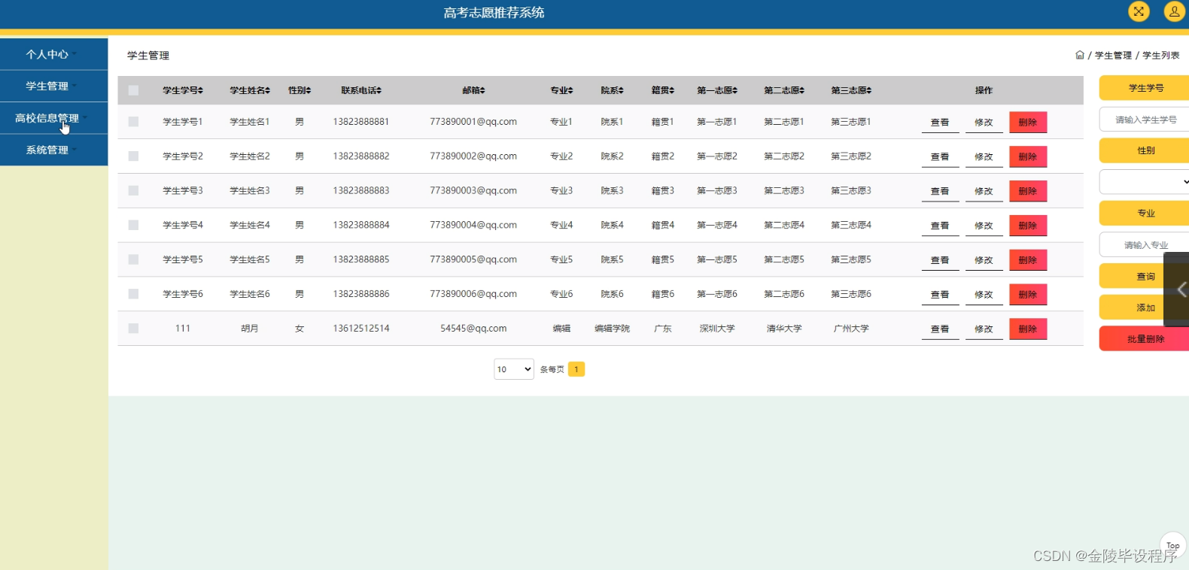The image size is (1189, 570).
Task: Click 查看 for 学生学号1
Action: pos(940,122)
